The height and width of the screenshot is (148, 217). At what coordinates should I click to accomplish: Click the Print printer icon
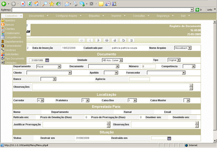[75, 4]
